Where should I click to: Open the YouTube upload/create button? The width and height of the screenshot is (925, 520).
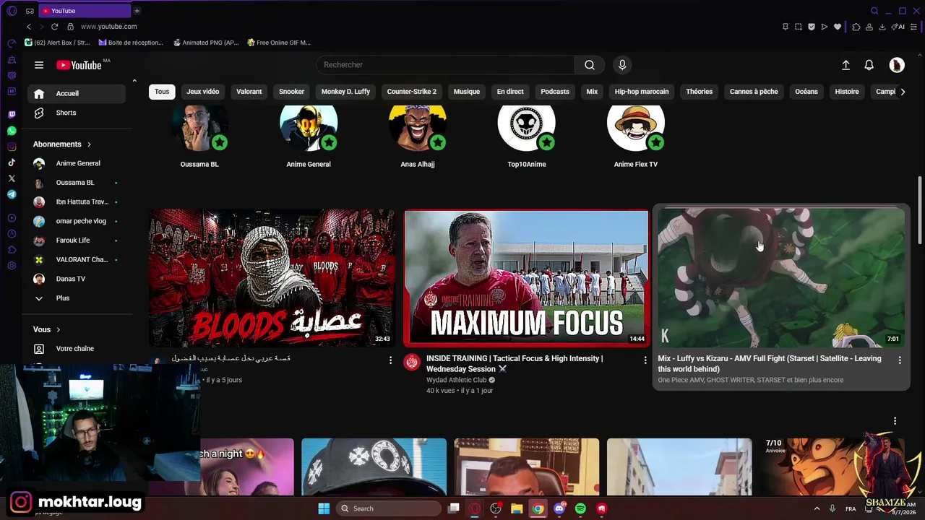846,65
